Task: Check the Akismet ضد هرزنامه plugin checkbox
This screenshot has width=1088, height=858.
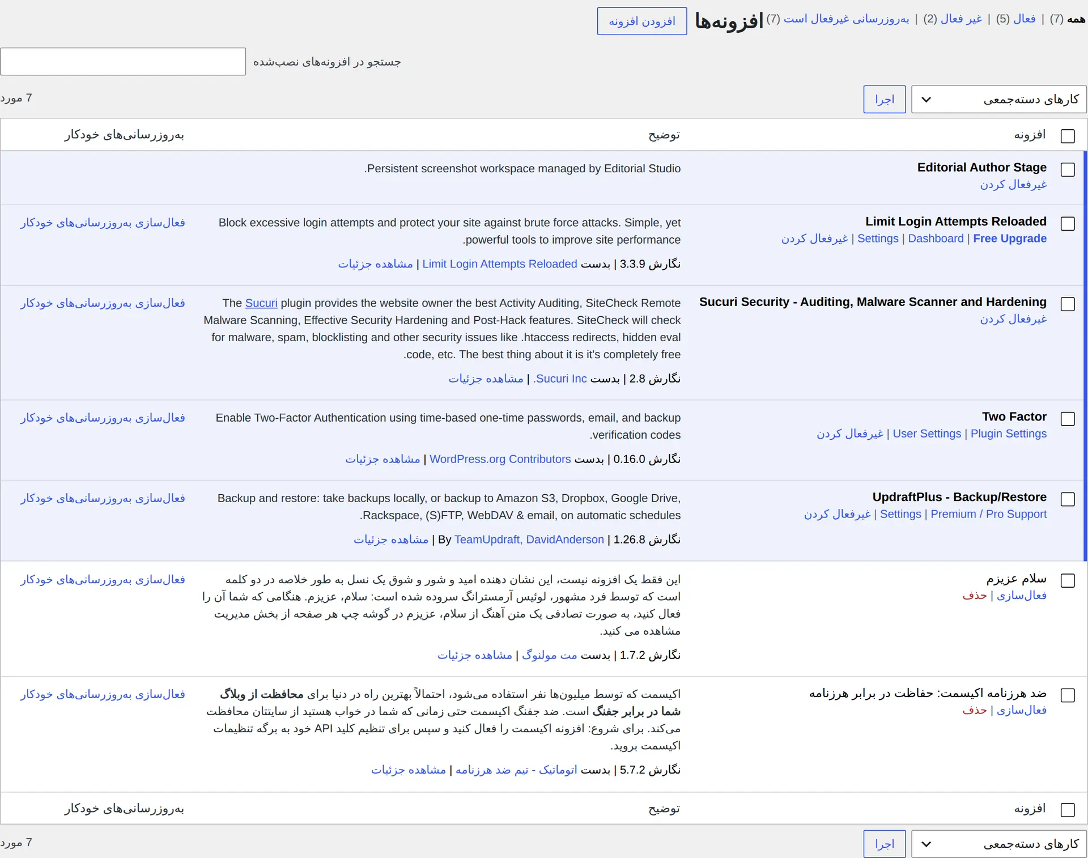Action: tap(1067, 695)
